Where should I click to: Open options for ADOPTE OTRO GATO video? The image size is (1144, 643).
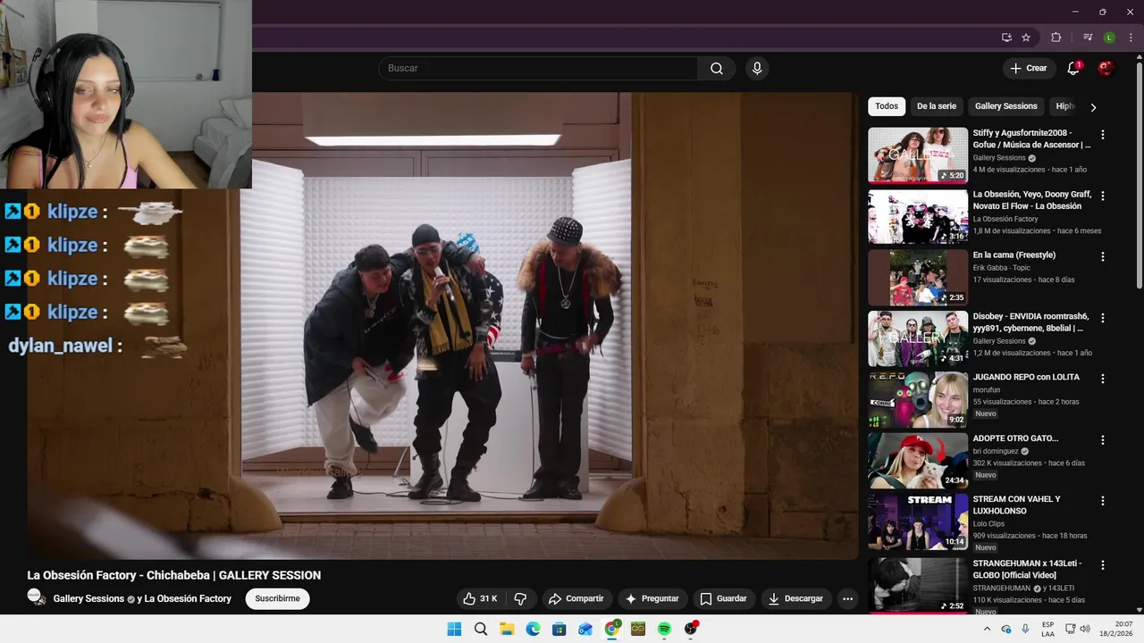(x=1102, y=439)
